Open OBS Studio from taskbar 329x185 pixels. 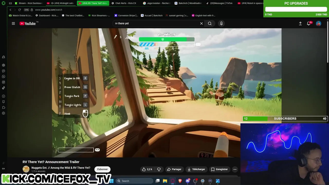point(195,181)
